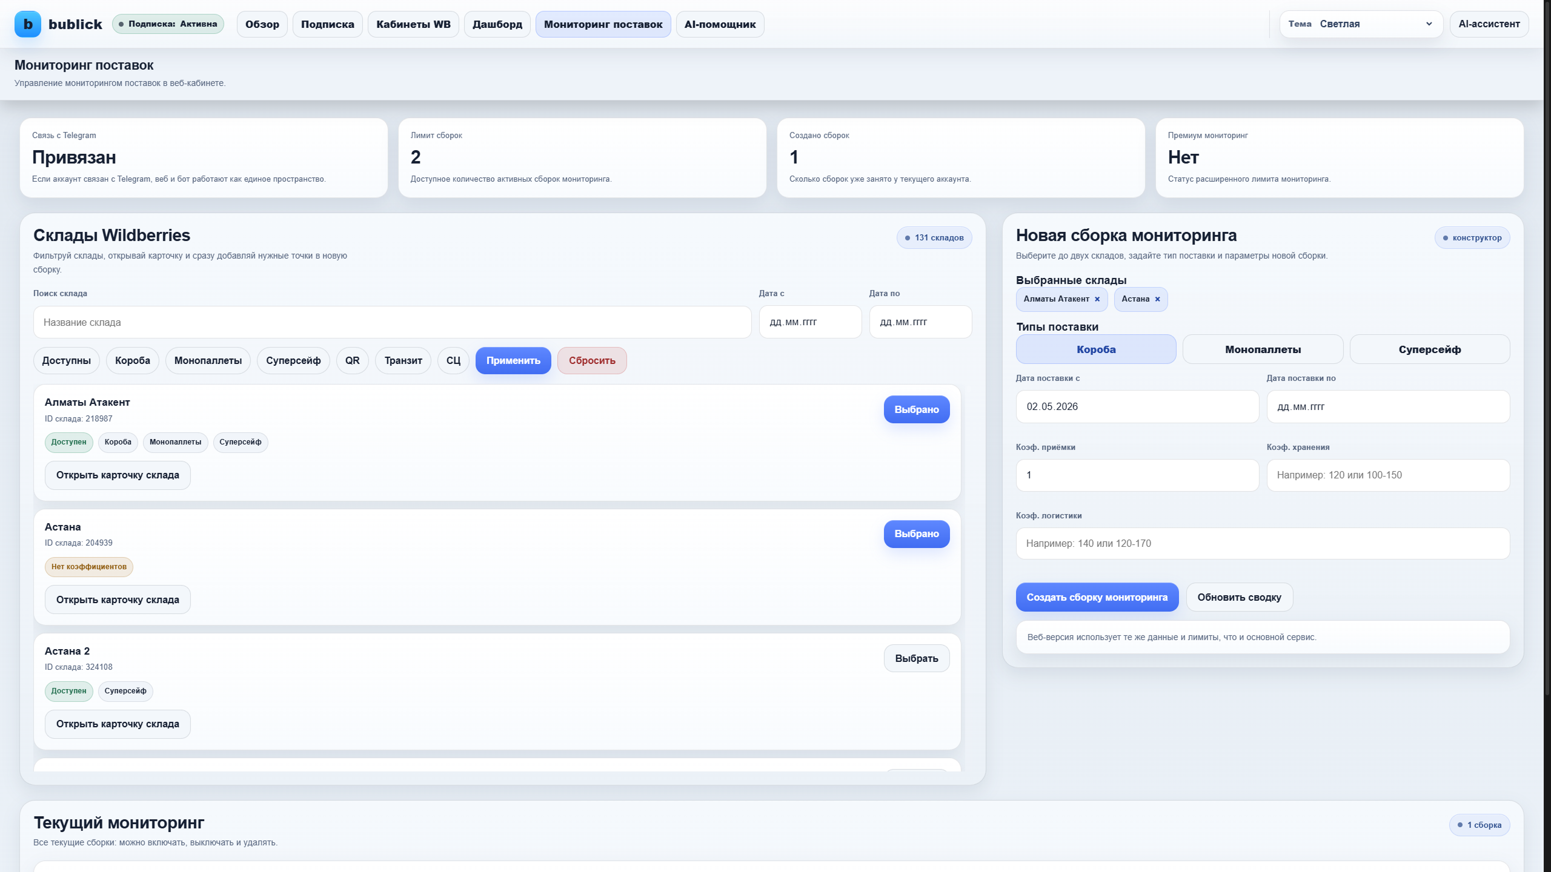1551x872 pixels.
Task: Focus the Коэф. хранения input
Action: 1388,475
